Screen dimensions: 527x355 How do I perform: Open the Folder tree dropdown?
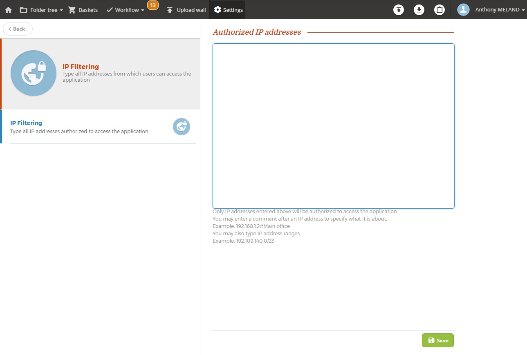pos(41,10)
